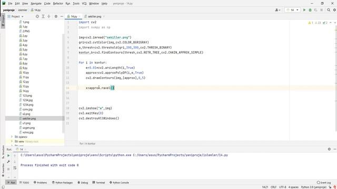
Task: Open IDE settings gear in top right
Action: click(334, 10)
